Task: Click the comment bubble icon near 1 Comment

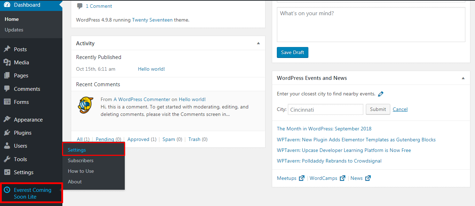Action: [80, 6]
